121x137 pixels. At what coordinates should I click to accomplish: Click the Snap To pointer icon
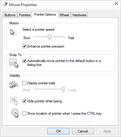pos(14,63)
